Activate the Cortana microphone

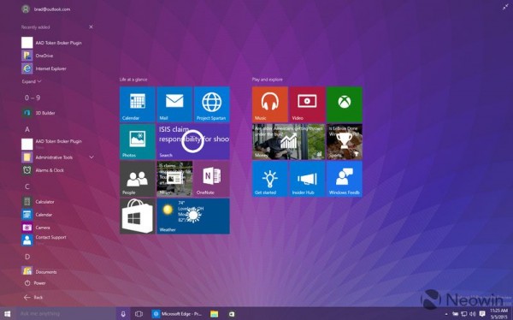(123, 314)
